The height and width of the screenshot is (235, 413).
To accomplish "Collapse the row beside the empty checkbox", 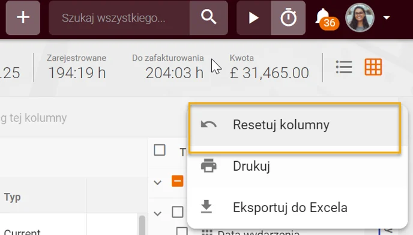I will coord(157,213).
